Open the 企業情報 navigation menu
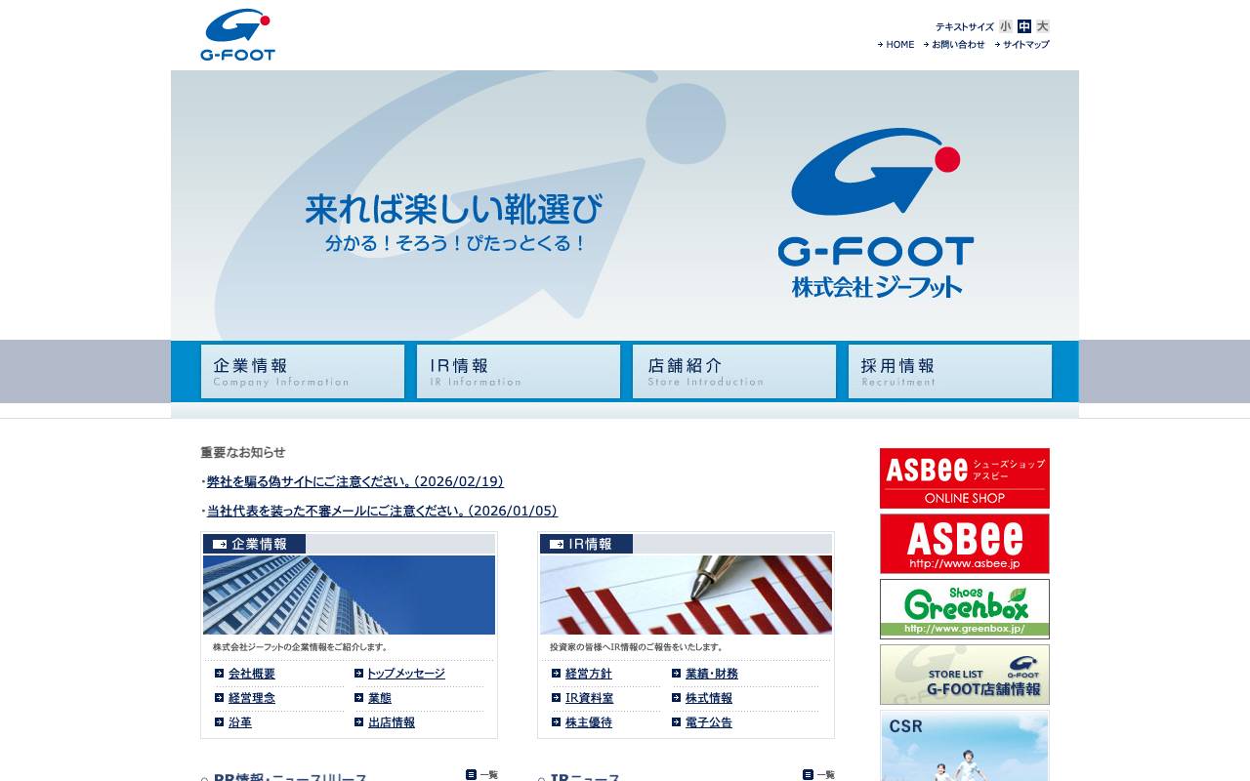Image resolution: width=1250 pixels, height=781 pixels. coord(302,371)
